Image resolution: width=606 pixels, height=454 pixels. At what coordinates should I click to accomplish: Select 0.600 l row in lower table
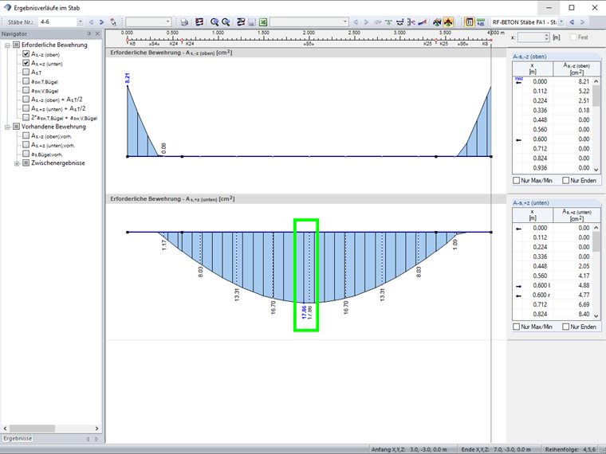553,285
